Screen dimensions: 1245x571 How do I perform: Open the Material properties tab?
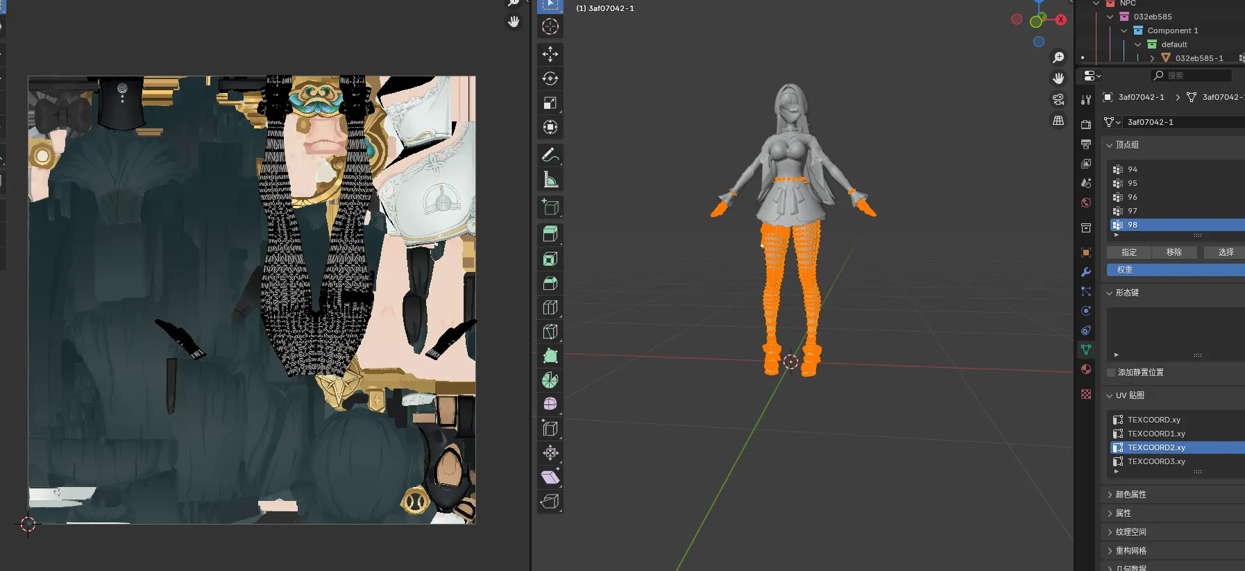click(x=1086, y=369)
